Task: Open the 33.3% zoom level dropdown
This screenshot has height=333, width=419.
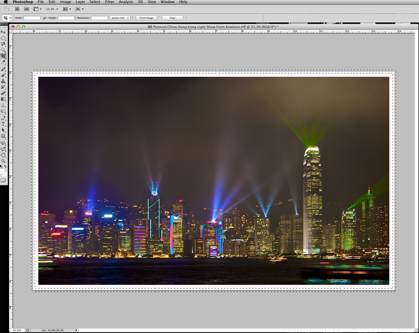Action: 50,9
